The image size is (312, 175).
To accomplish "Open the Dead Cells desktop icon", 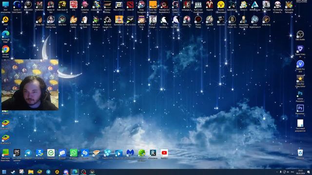I will point(187,20).
